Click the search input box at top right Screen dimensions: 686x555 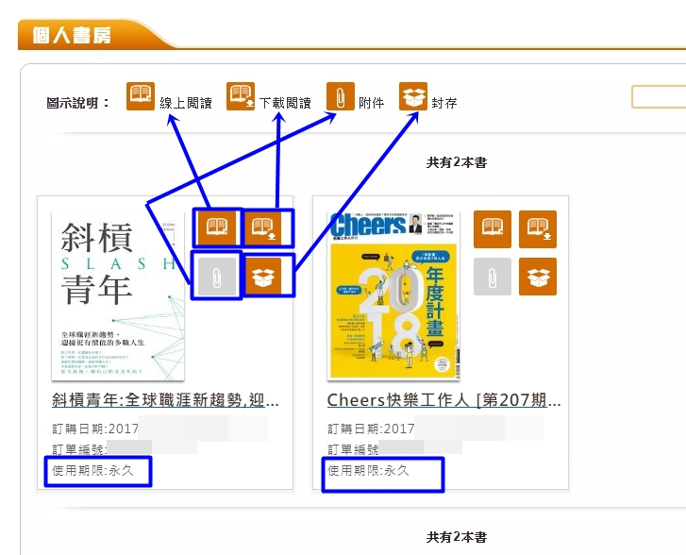pyautogui.click(x=659, y=97)
